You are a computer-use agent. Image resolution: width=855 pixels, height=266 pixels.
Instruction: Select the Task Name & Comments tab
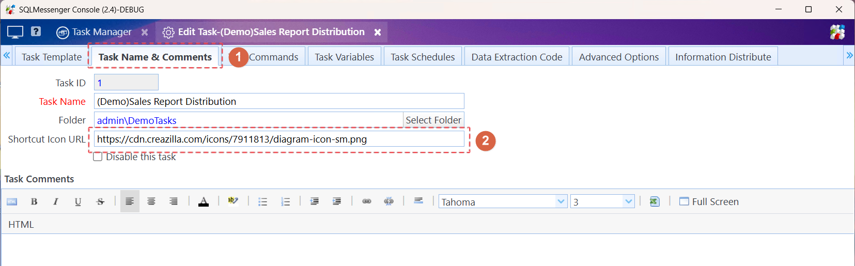(x=155, y=57)
